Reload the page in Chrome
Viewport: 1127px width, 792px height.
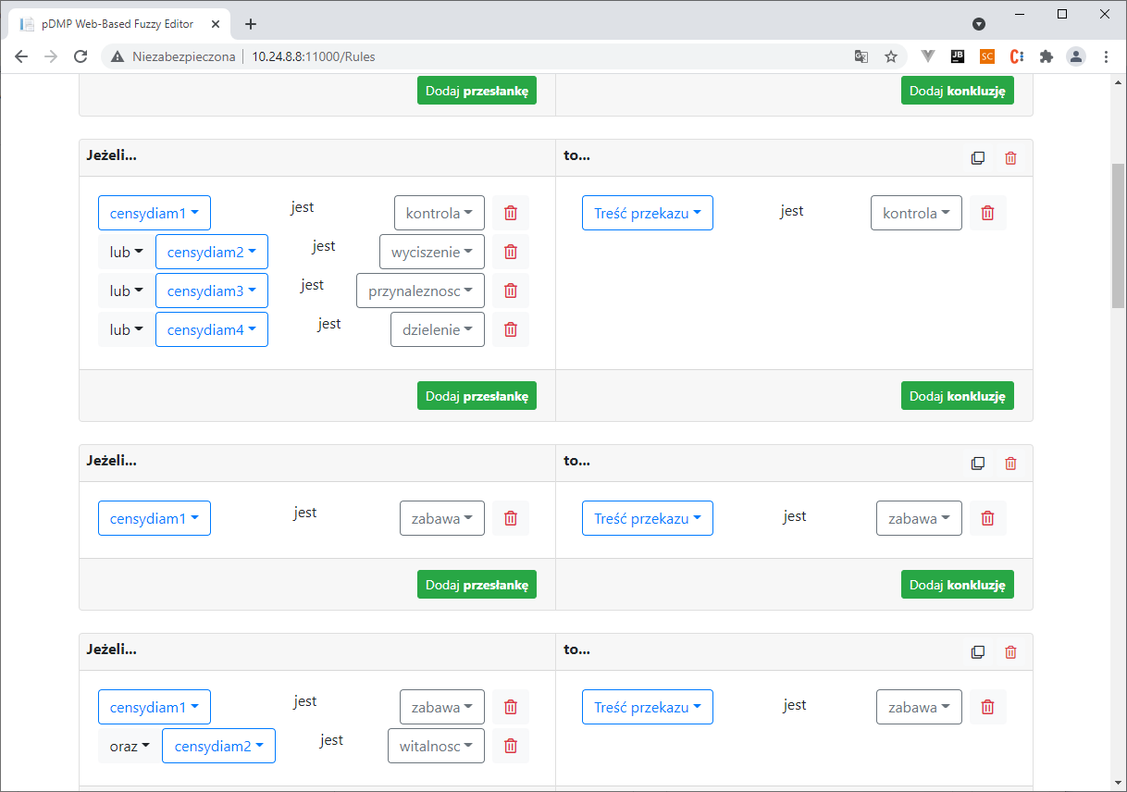coord(80,56)
